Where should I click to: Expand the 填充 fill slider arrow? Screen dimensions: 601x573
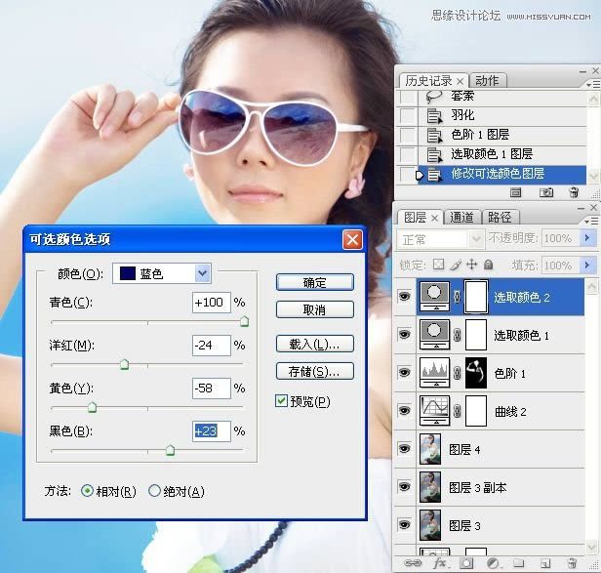(x=588, y=265)
